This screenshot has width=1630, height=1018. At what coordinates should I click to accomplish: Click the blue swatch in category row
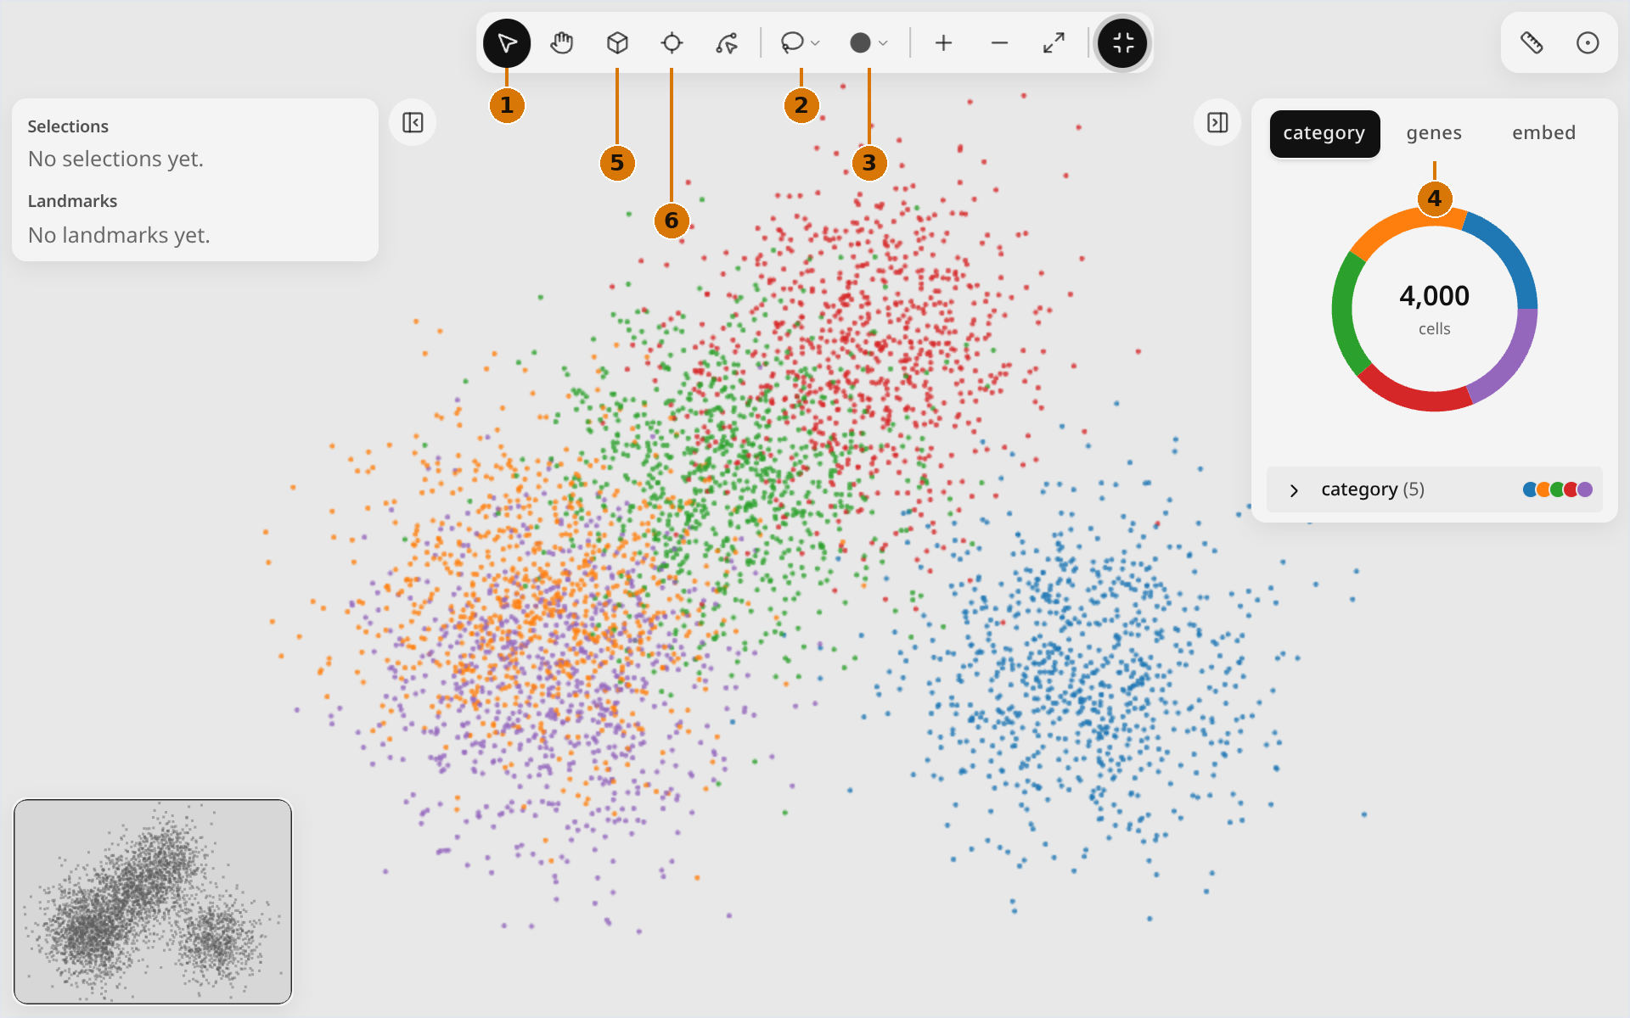tap(1530, 489)
